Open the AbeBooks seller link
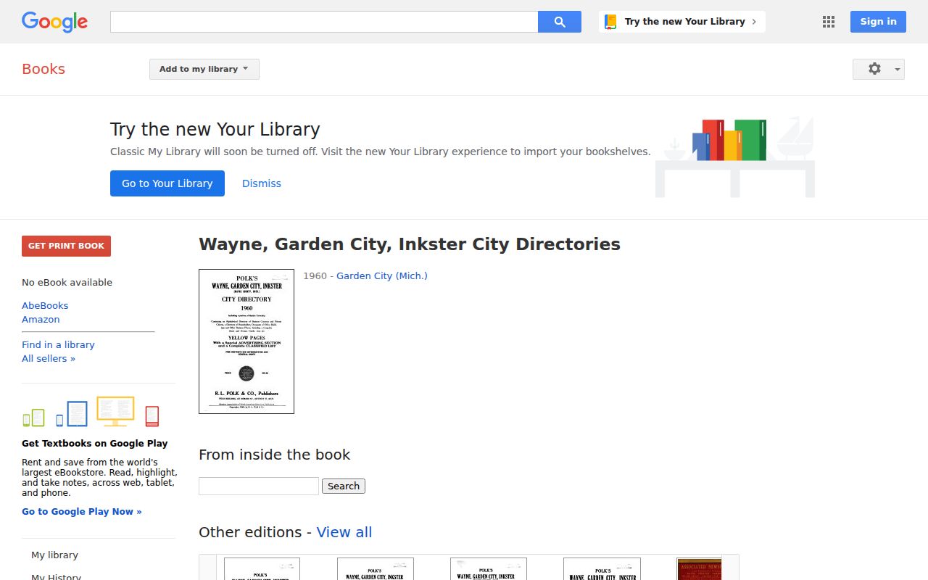 (45, 305)
